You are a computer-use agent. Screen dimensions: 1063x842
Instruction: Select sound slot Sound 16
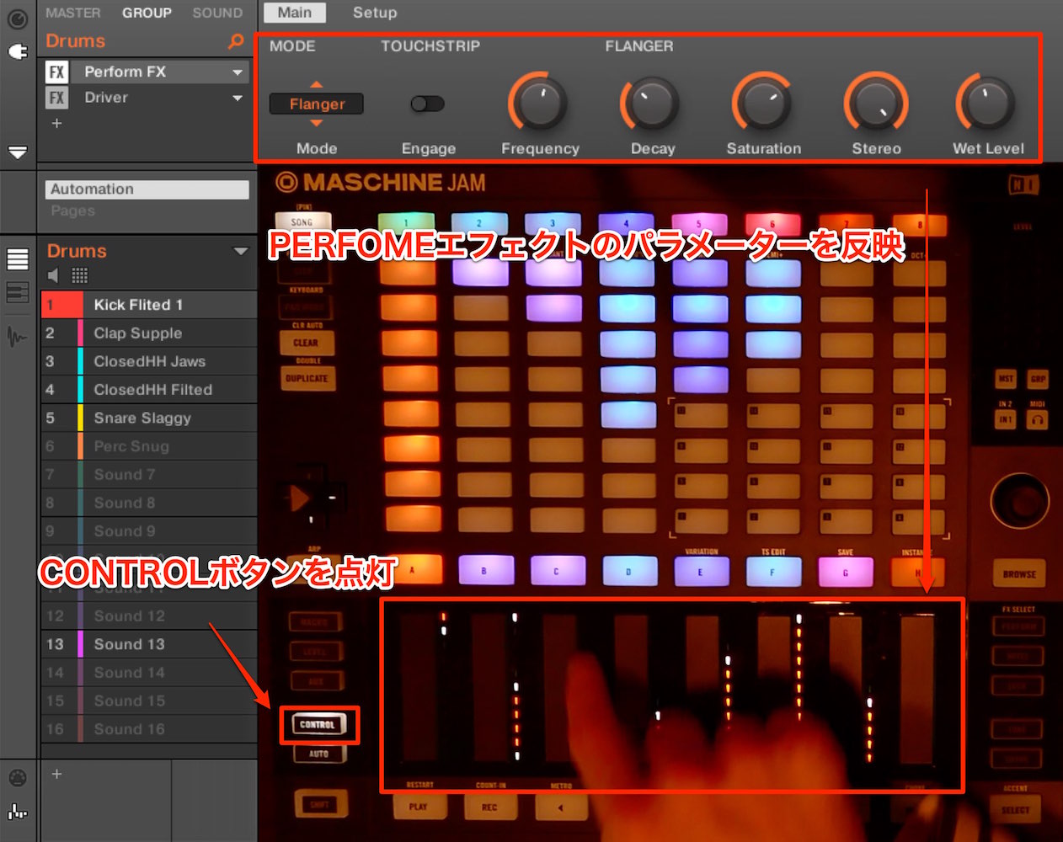(149, 729)
